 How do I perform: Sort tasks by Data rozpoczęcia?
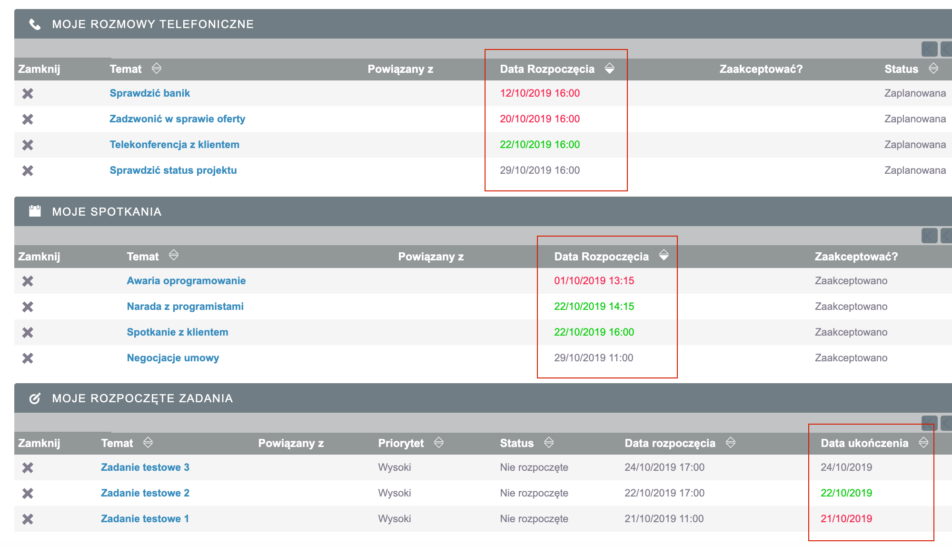click(x=731, y=443)
